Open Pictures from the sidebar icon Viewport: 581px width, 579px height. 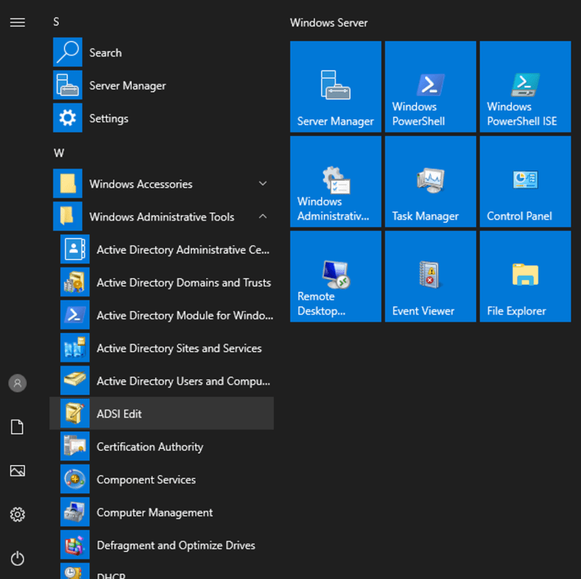(18, 471)
